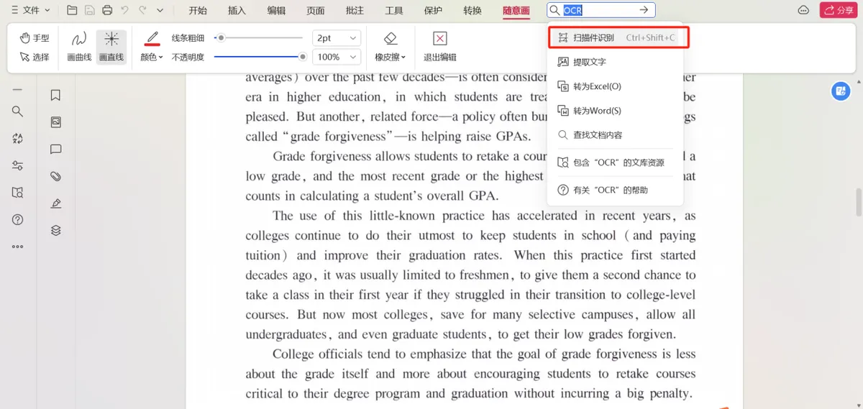The width and height of the screenshot is (863, 409).
Task: Click the 橡皮擦 eraser tool icon
Action: (391, 39)
